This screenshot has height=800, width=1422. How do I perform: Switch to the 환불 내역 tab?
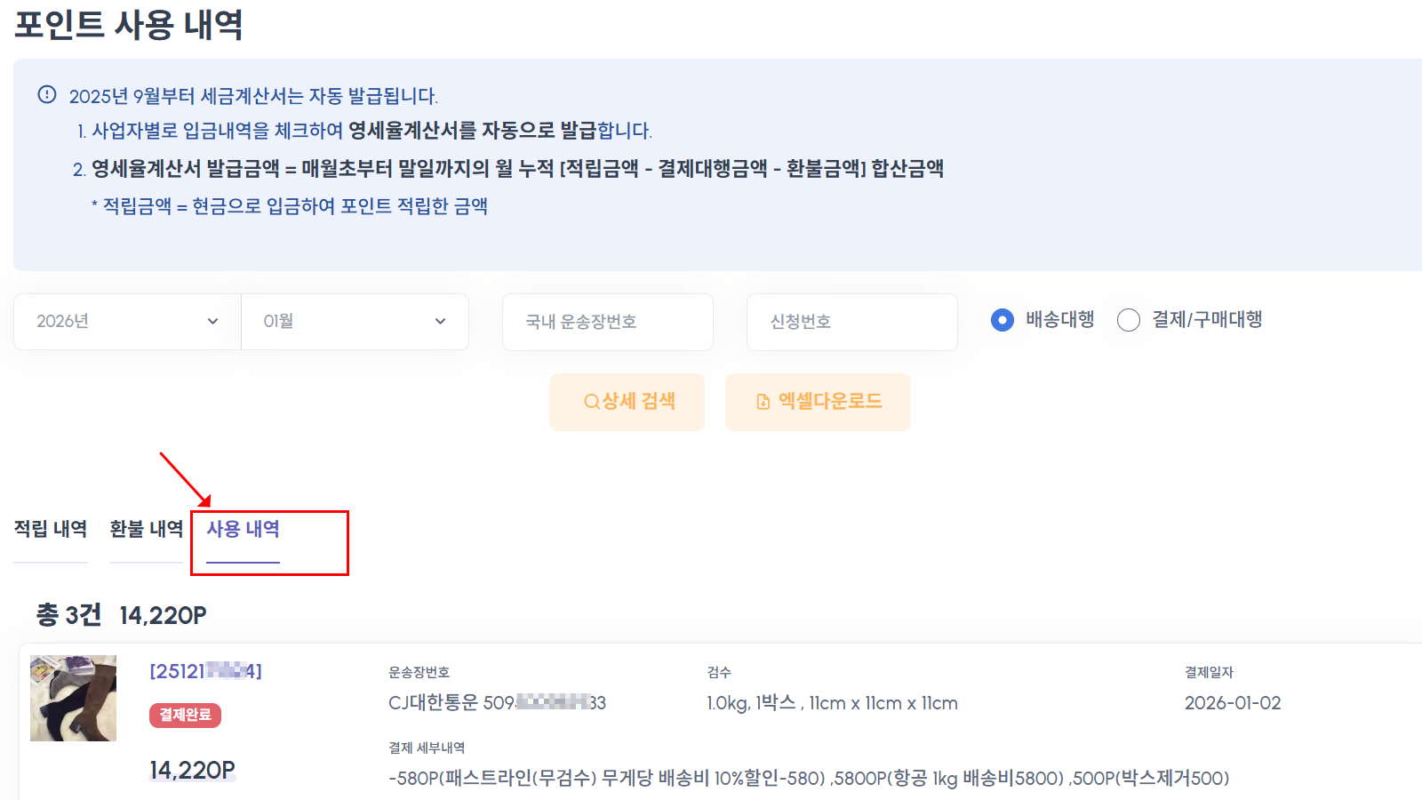[x=146, y=529]
